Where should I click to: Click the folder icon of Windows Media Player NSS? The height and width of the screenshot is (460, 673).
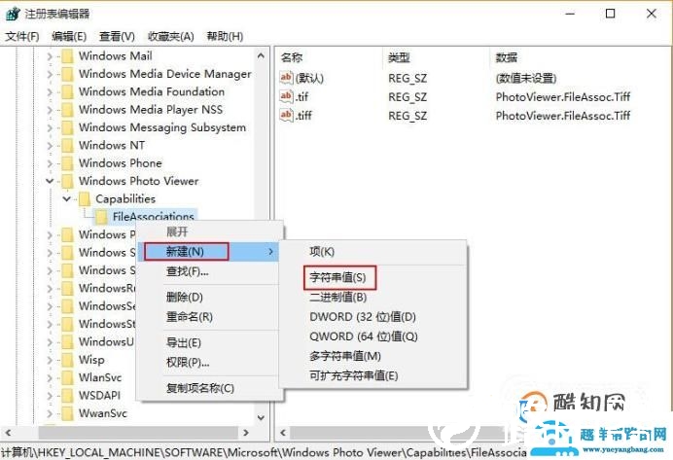click(x=67, y=110)
